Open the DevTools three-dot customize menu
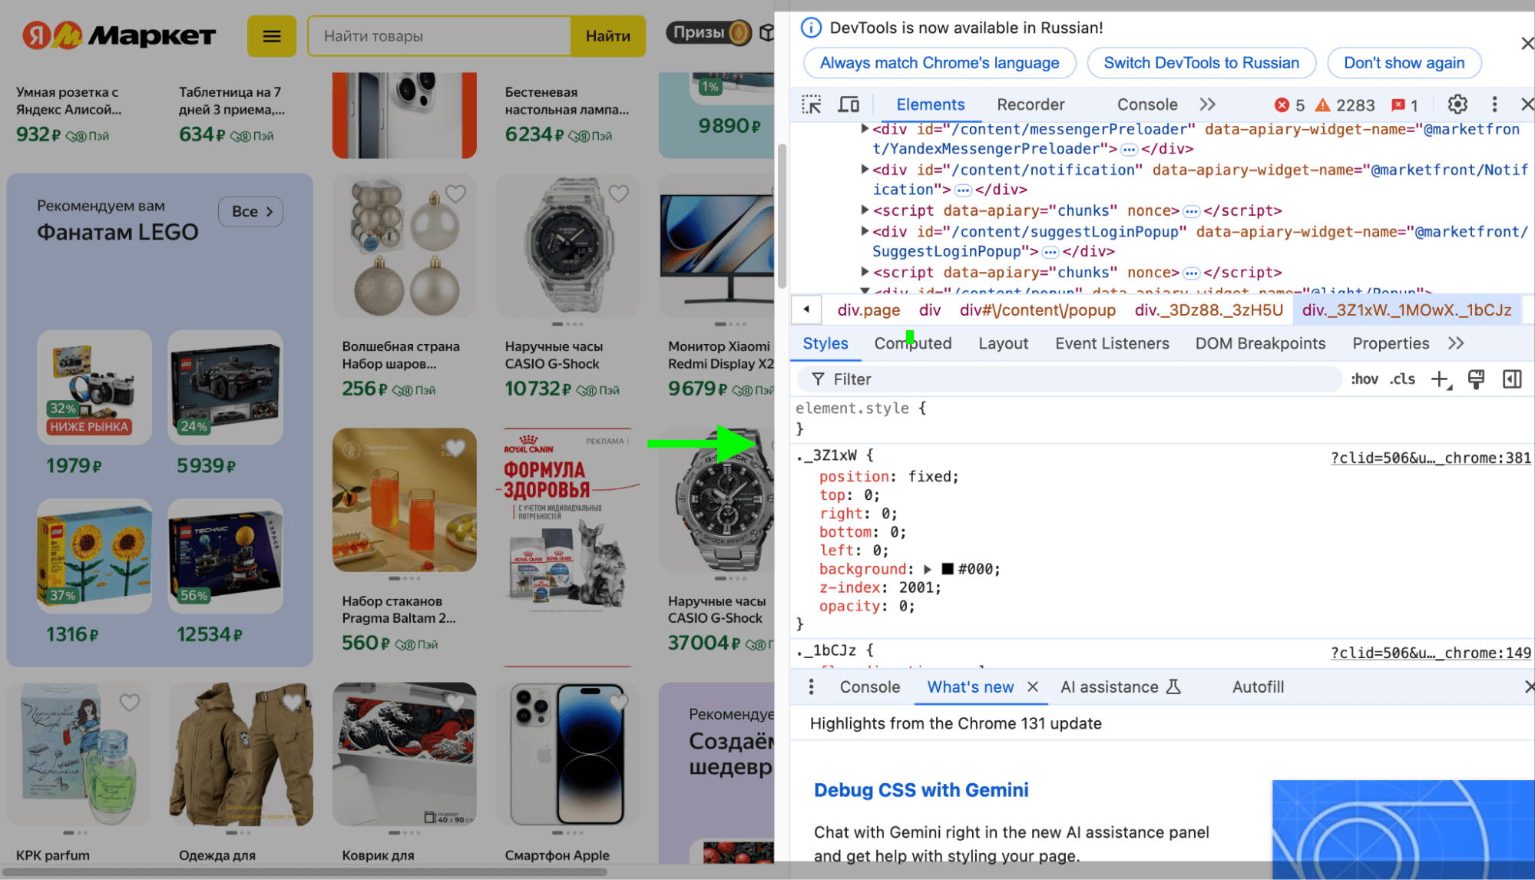Image resolution: width=1535 pixels, height=880 pixels. tap(1494, 104)
